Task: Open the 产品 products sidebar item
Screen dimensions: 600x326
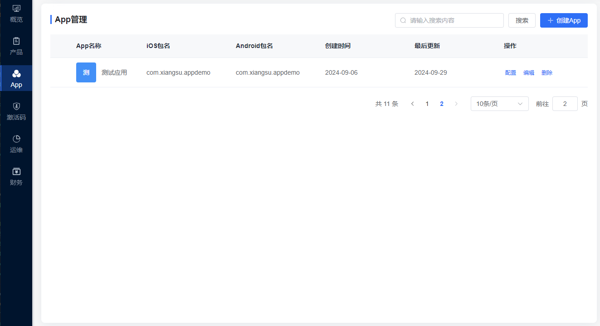Action: [16, 46]
